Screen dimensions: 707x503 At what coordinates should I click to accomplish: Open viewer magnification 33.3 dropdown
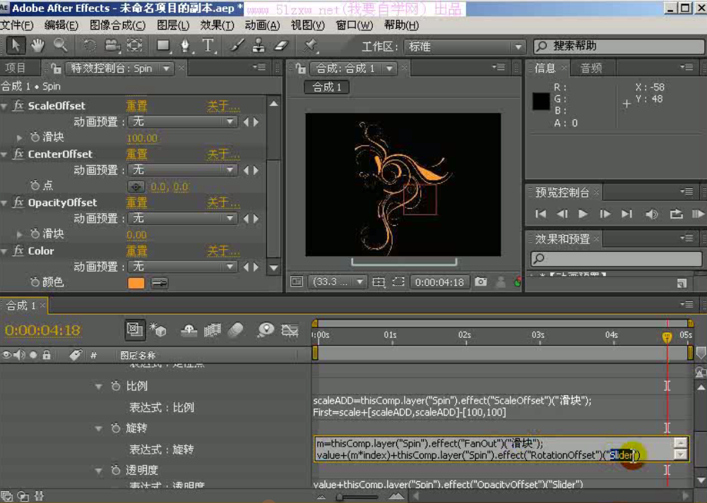point(337,282)
